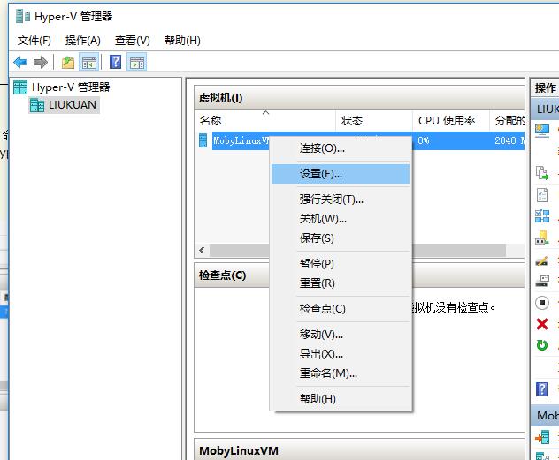The image size is (559, 460).
Task: Click the horizontal scrollbar thumb in VM list
Action: (x=357, y=251)
